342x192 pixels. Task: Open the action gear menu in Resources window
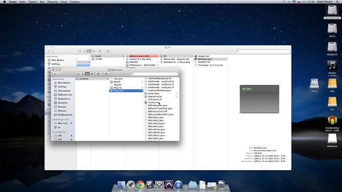tap(99, 74)
